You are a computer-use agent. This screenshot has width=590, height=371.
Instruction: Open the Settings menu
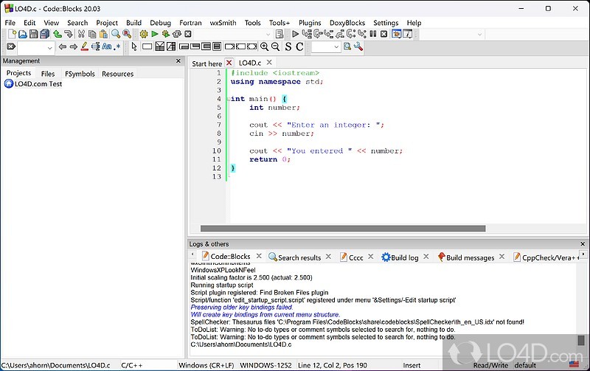pos(386,23)
